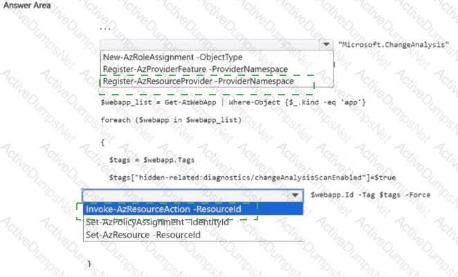This screenshot has width=458, height=277.
Task: Click the "Microsoft.ChangeAnalysis" string text
Action: (x=394, y=45)
